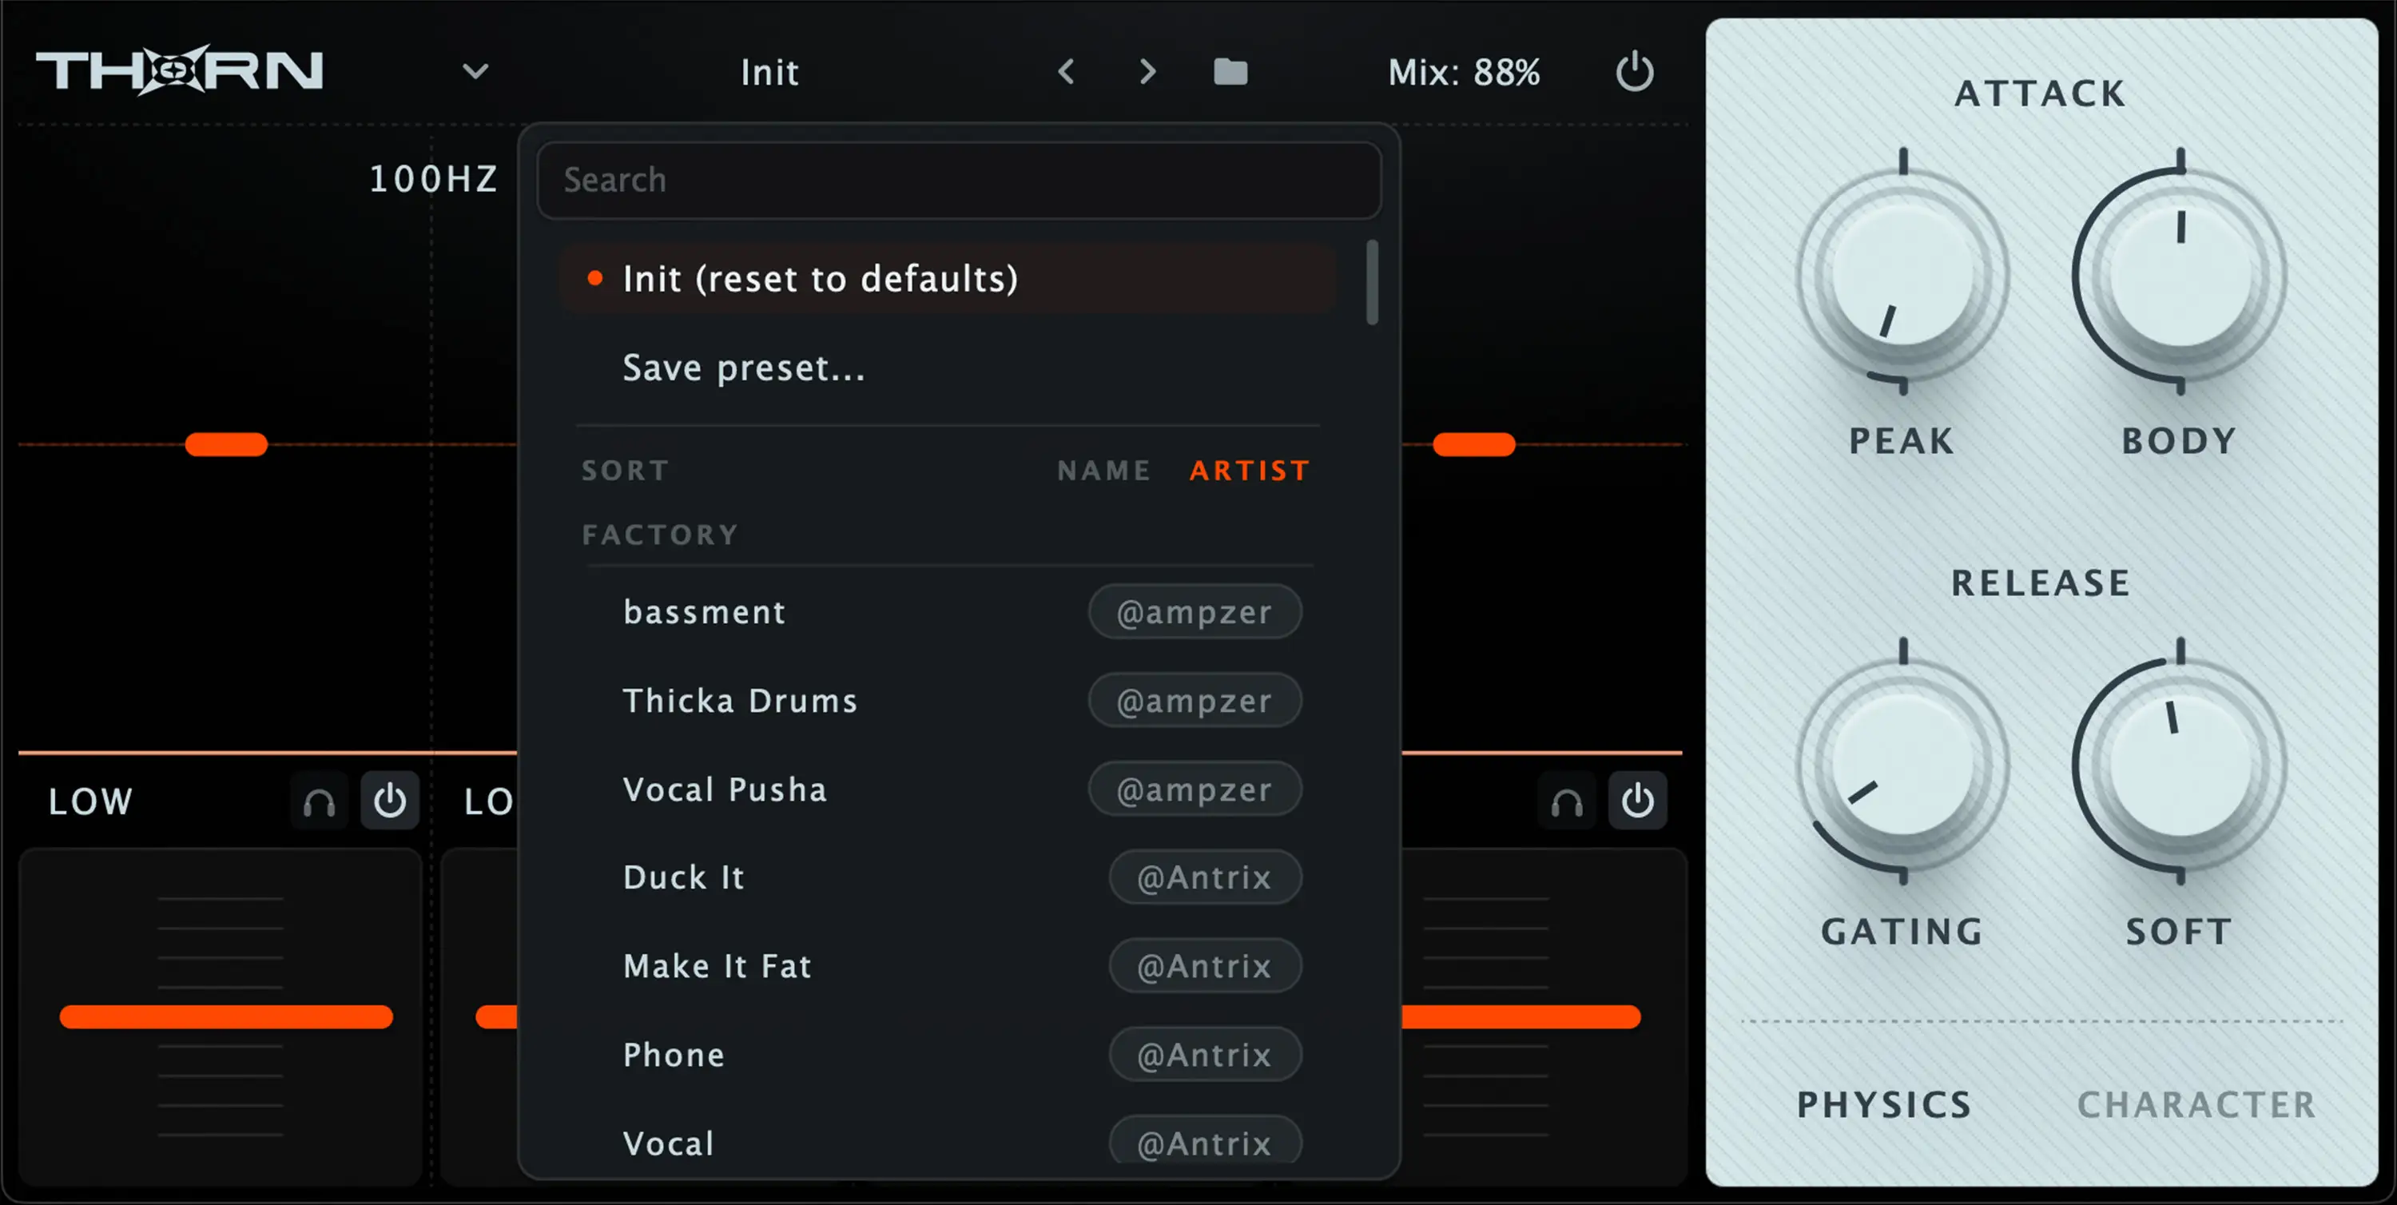Adjust the Mix: 88% value
The image size is (2397, 1205).
pos(1464,73)
